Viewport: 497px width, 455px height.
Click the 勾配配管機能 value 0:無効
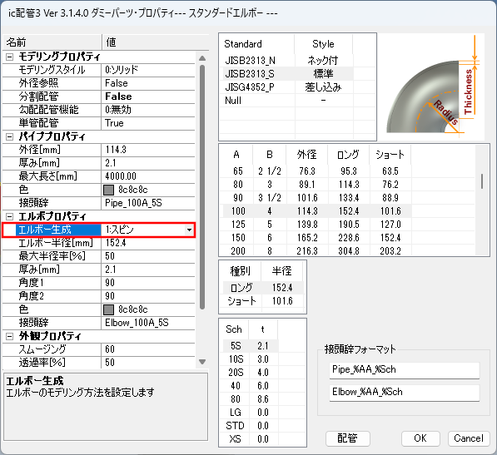(148, 110)
